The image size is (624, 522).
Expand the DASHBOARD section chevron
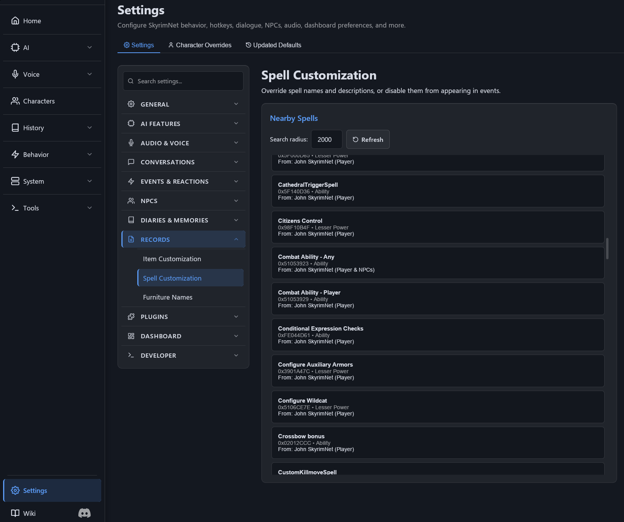(236, 336)
